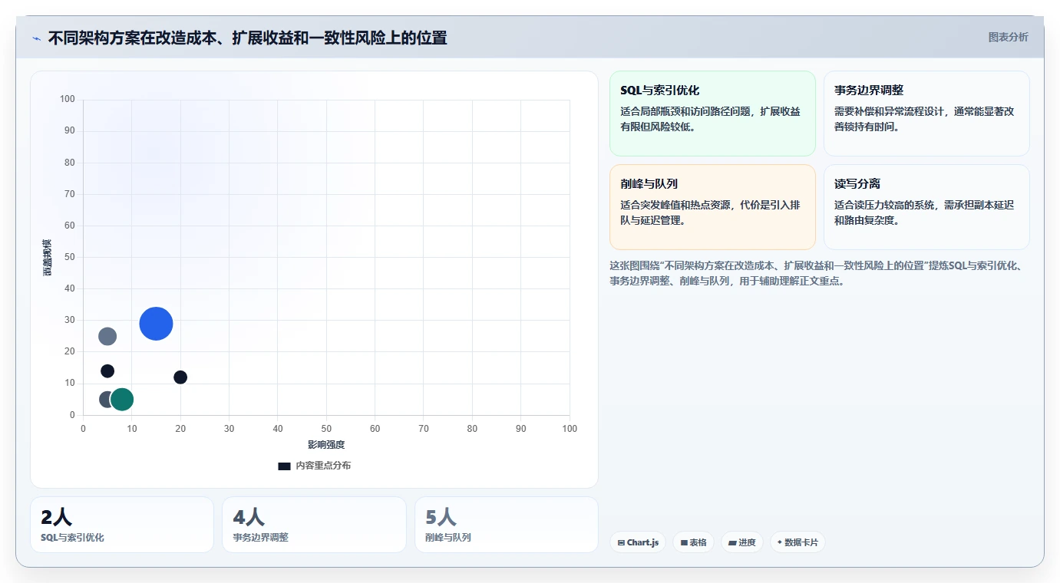This screenshot has height=583, width=1060.
Task: Click the text 适合突发峰值和热点资源
Action: coord(675,205)
